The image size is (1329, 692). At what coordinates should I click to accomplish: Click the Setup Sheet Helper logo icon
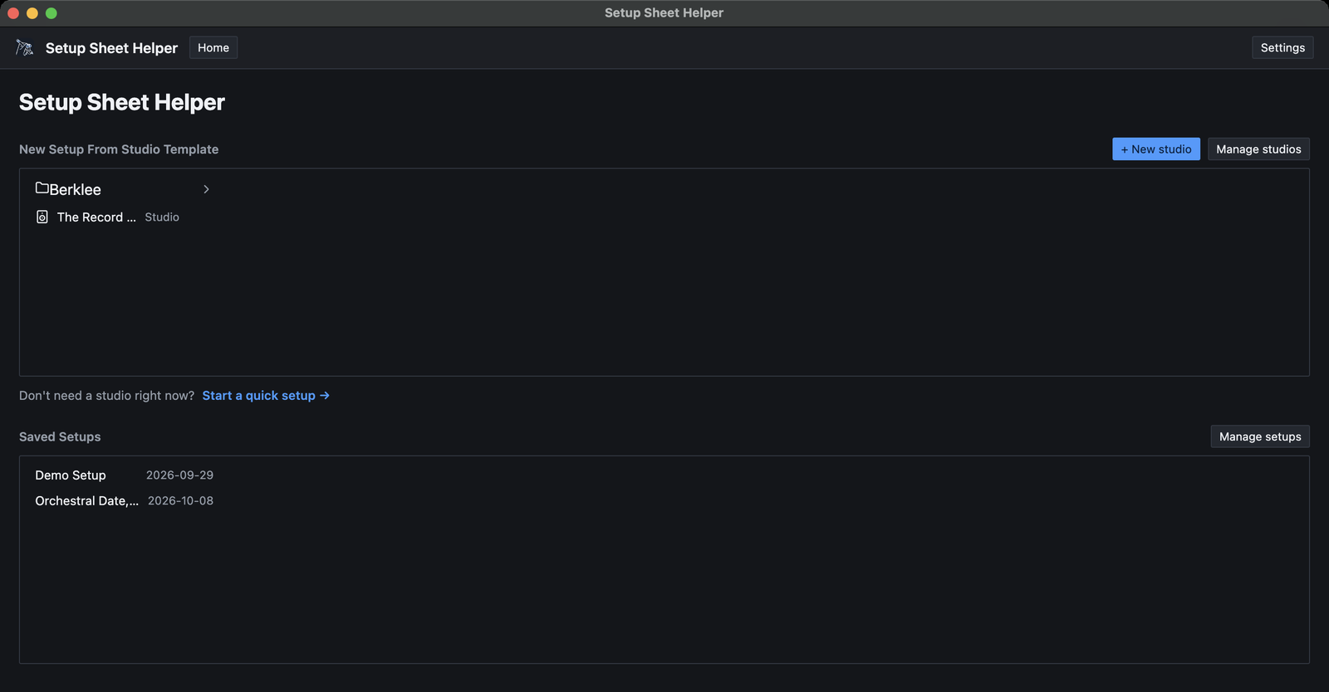(25, 48)
